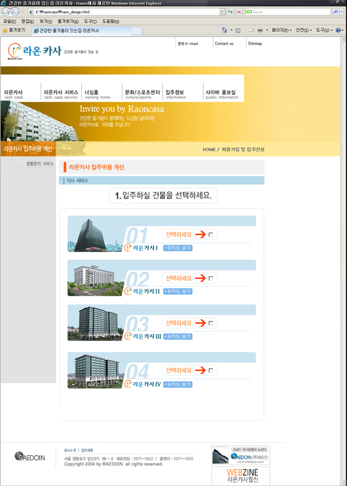The height and width of the screenshot is (486, 347).
Task: Click the 회사소개 footer link
Action: tap(70, 450)
